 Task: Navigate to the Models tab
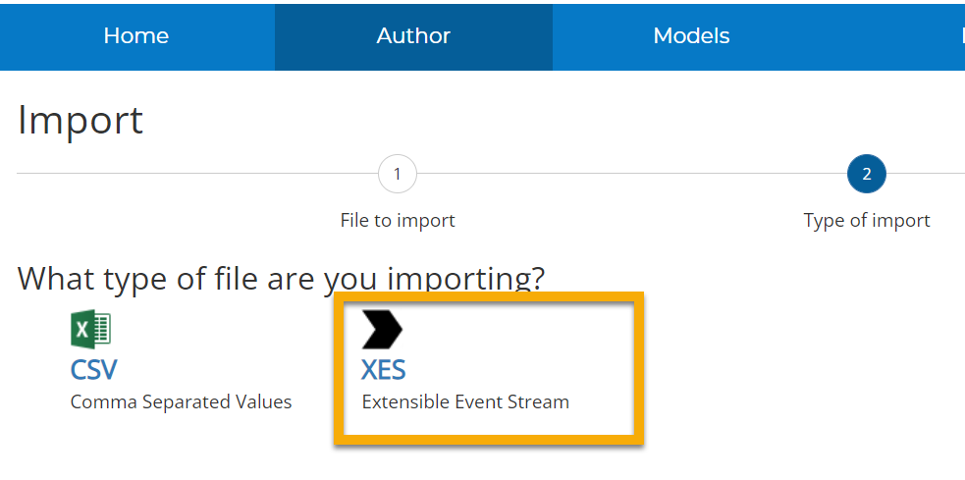[691, 36]
